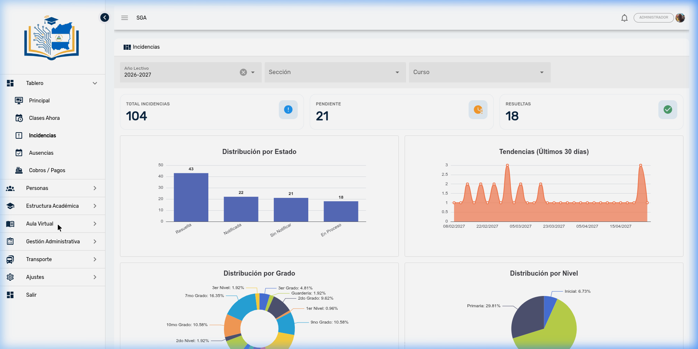Click the green Resueltas check indicator
Screen dimensions: 698x349
(668, 110)
